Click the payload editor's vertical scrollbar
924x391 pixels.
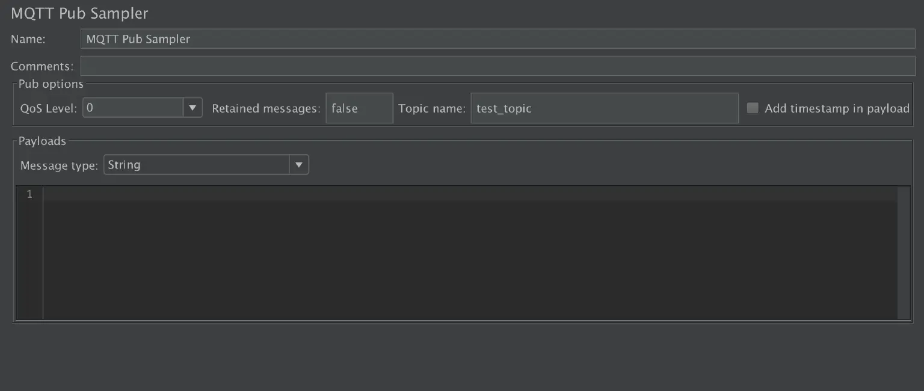(x=904, y=253)
